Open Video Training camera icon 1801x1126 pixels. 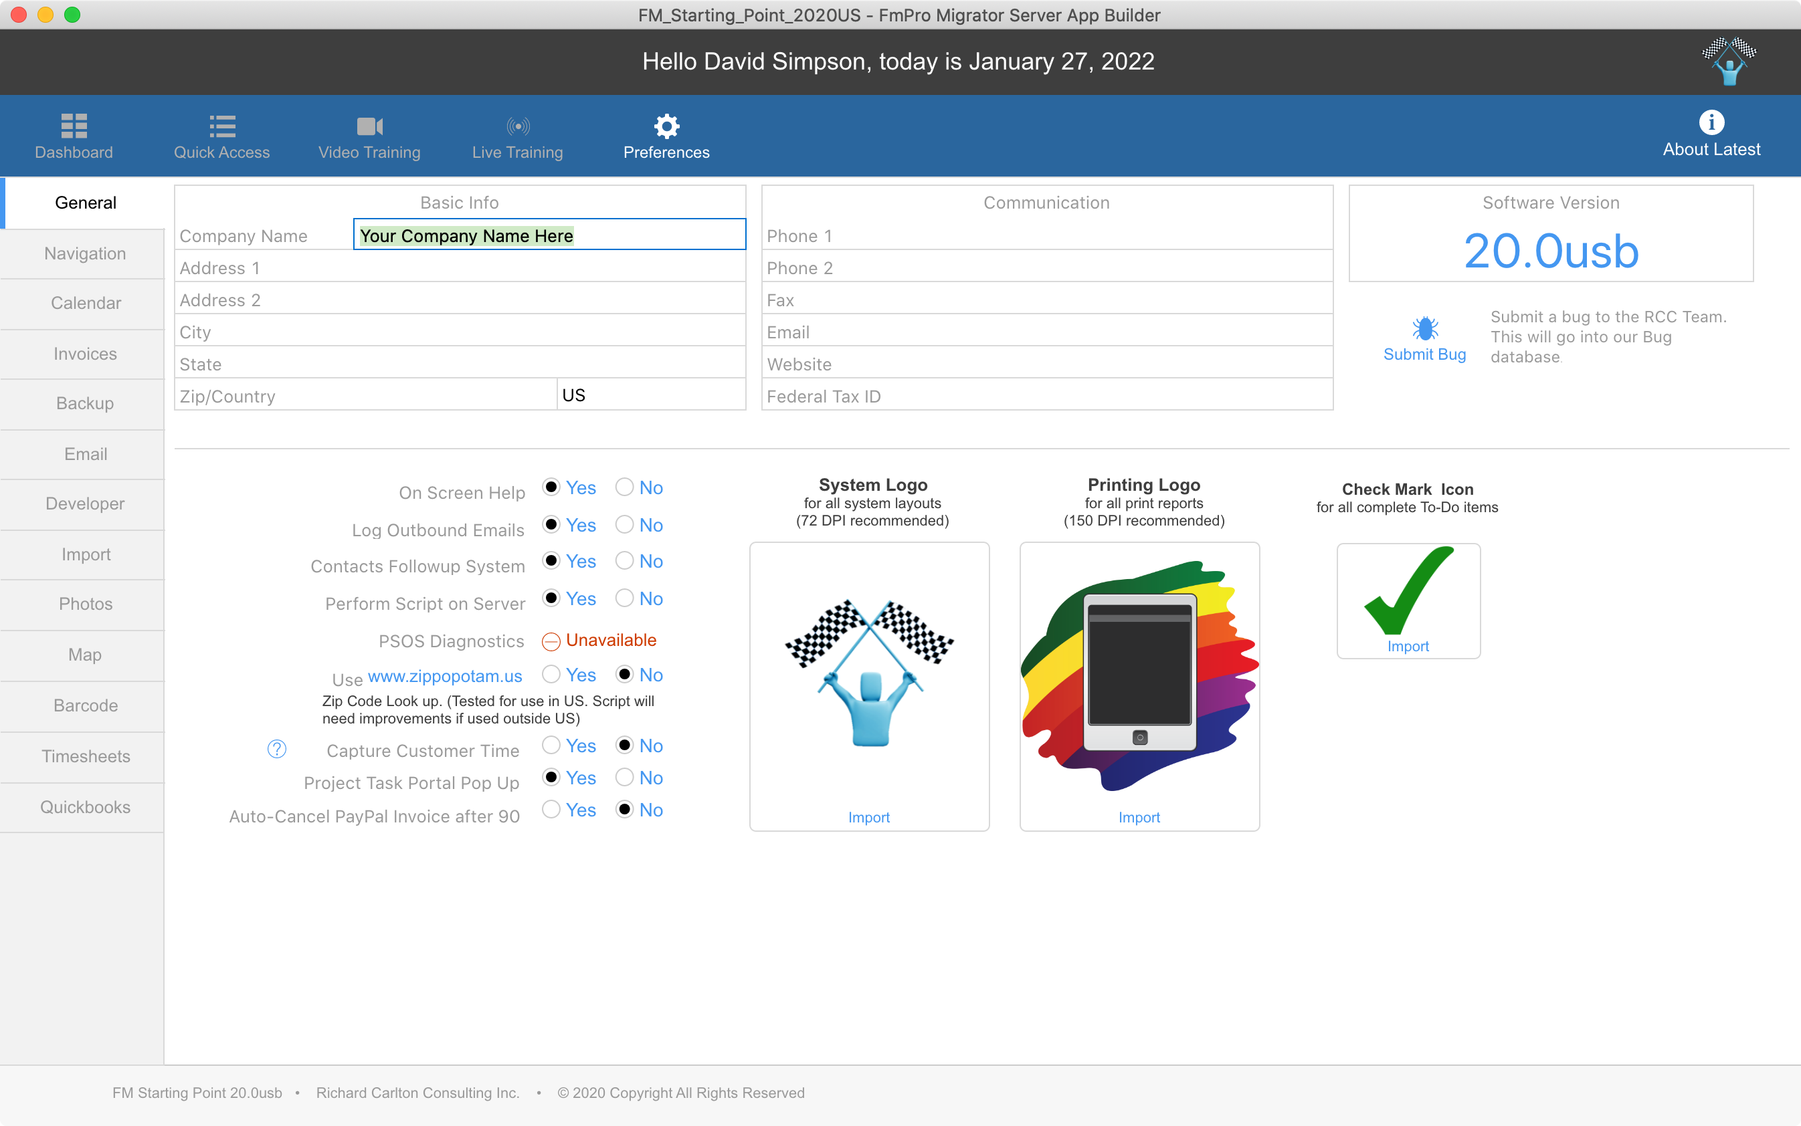[369, 126]
